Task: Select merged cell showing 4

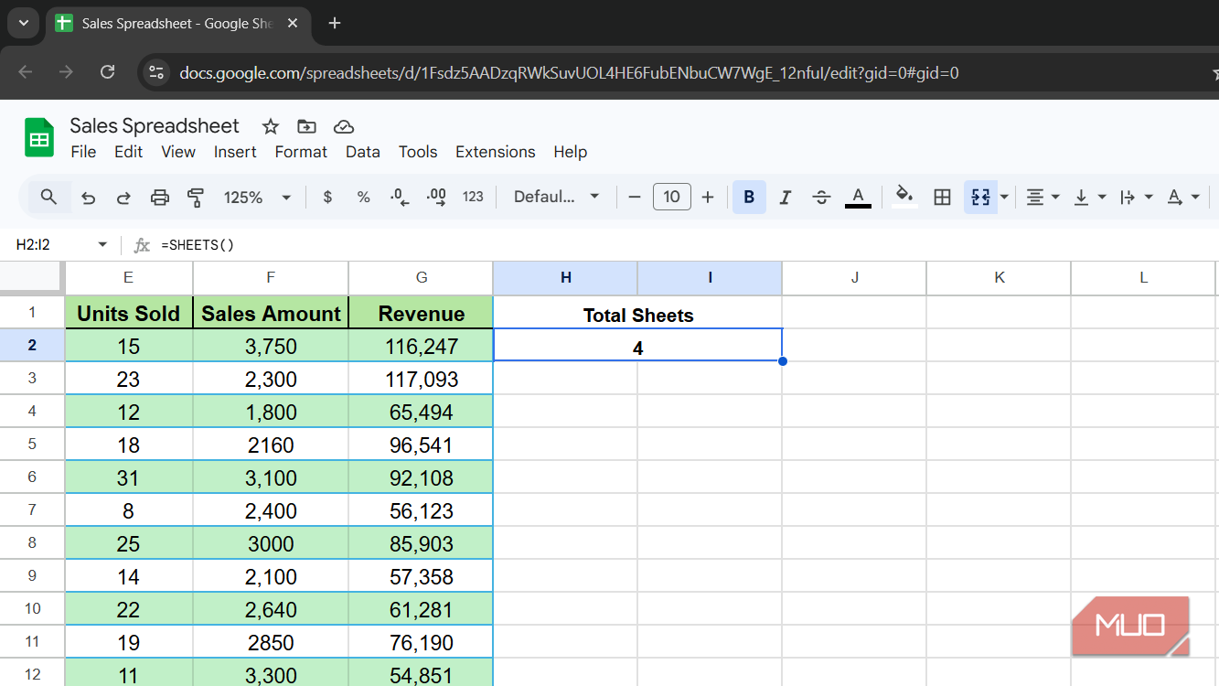Action: tap(637, 346)
